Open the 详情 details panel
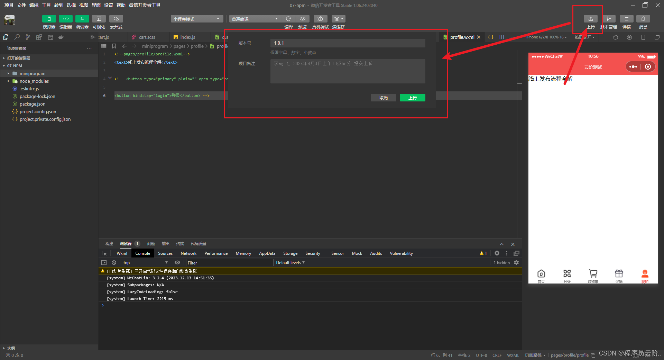 tap(627, 19)
